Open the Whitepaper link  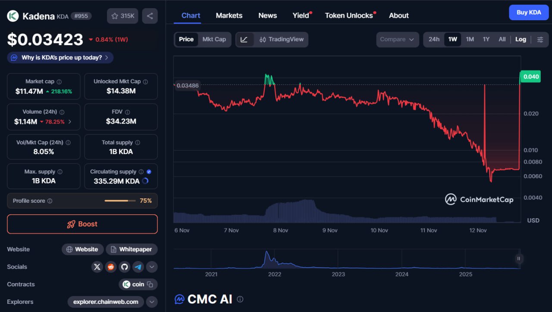click(x=132, y=249)
